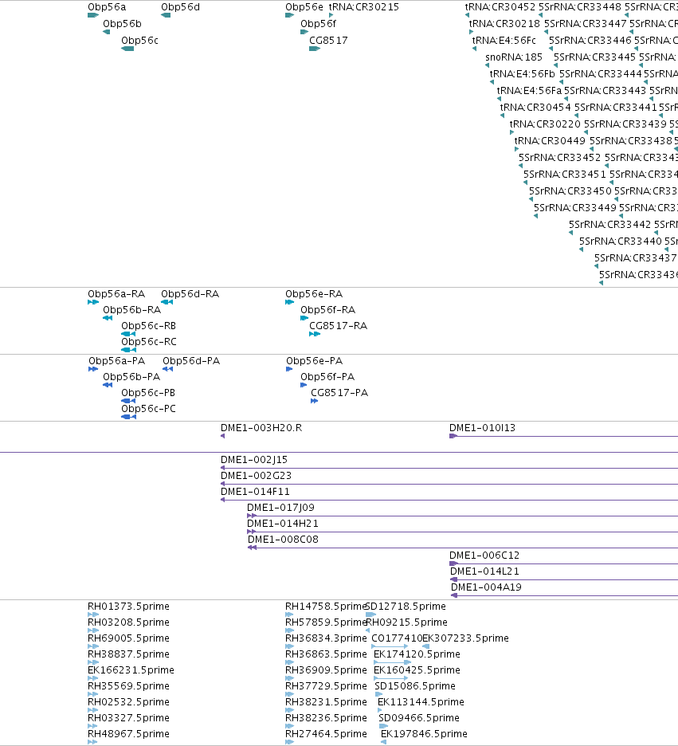
Task: Open the DME1-002G23 clone label
Action: click(257, 476)
